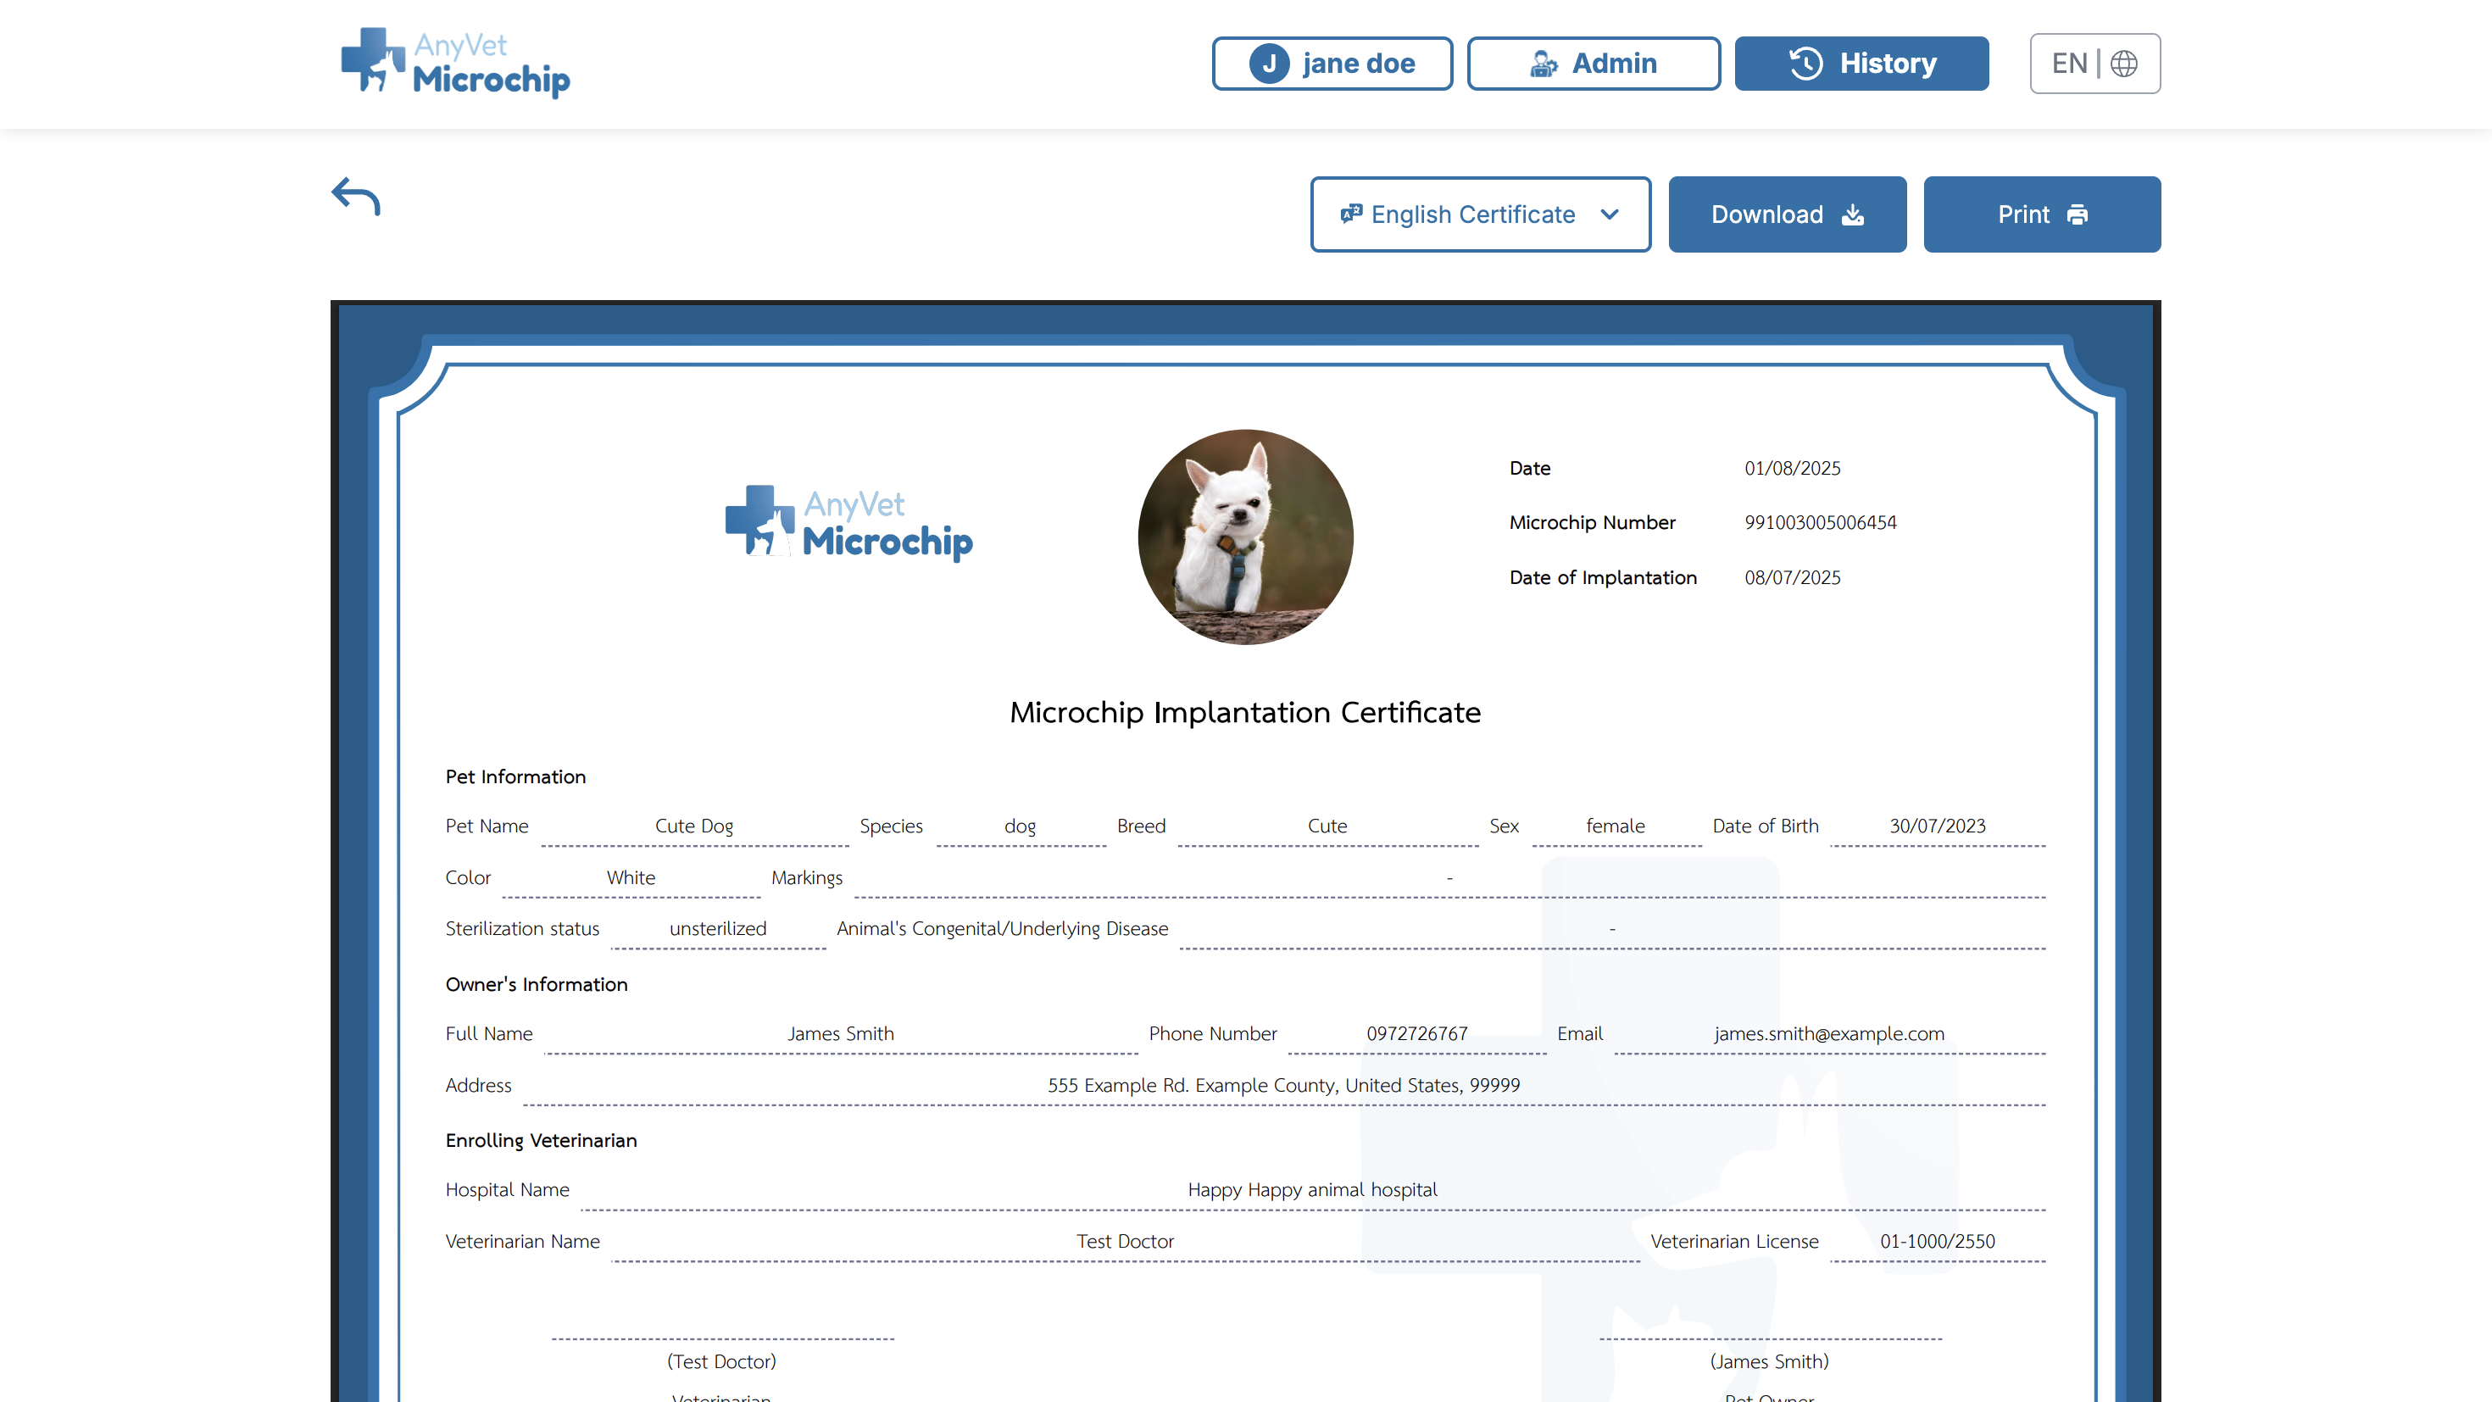Print the implantation certificate
The width and height of the screenshot is (2492, 1402).
[2042, 214]
